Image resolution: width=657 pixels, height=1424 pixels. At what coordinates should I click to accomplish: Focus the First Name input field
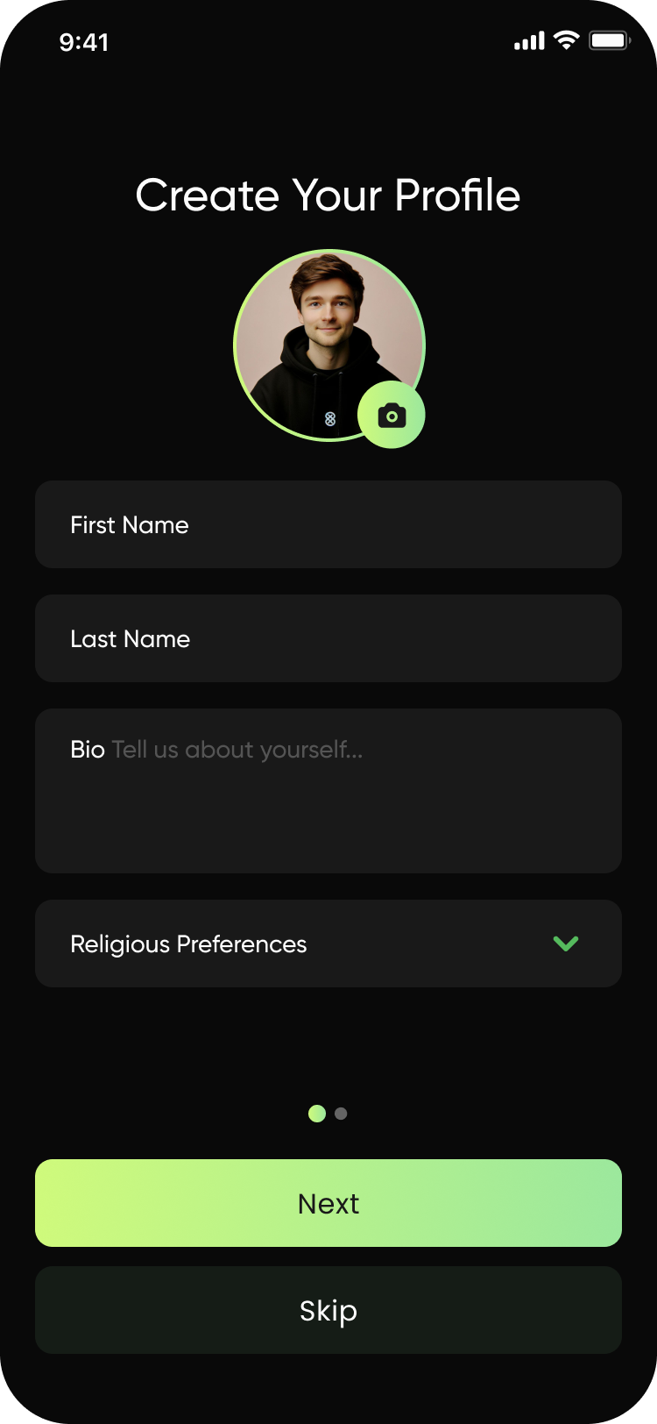coord(328,524)
